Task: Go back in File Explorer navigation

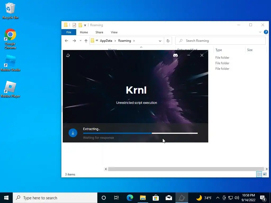Action: (x=66, y=41)
